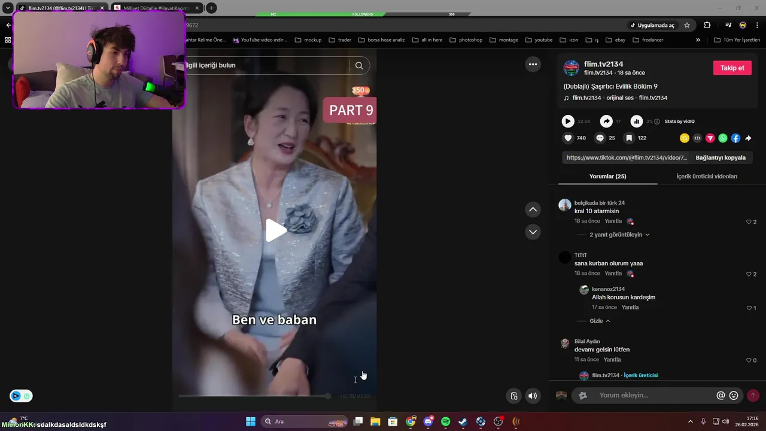The width and height of the screenshot is (766, 431).
Task: Open the emoji picker in comment box
Action: tap(734, 396)
